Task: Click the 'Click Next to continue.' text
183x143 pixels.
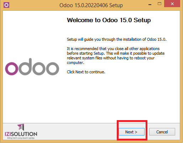Action: 86,72
